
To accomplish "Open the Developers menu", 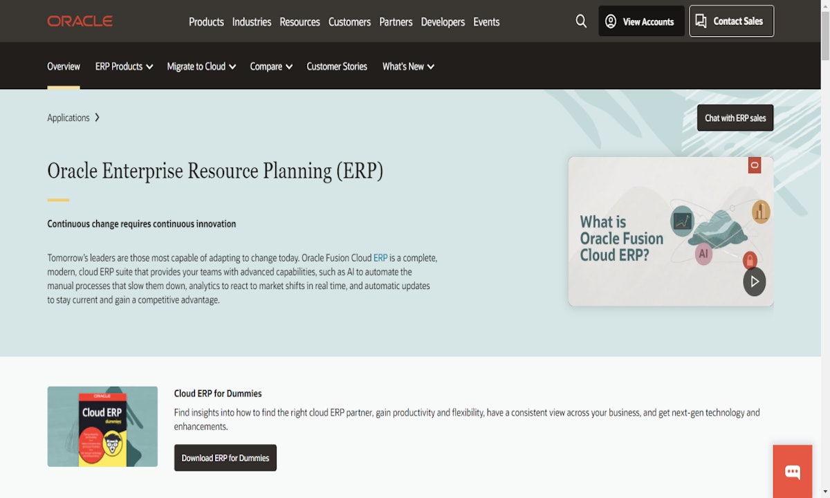I will coord(443,21).
